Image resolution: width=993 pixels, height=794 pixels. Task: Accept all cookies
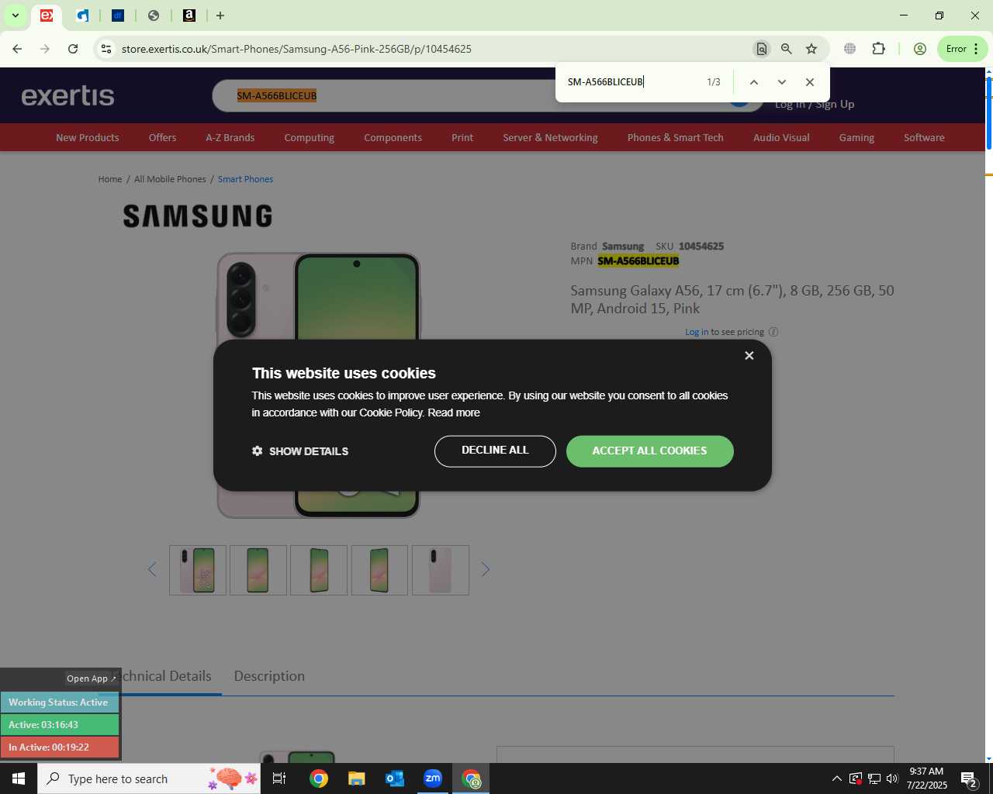tap(650, 451)
